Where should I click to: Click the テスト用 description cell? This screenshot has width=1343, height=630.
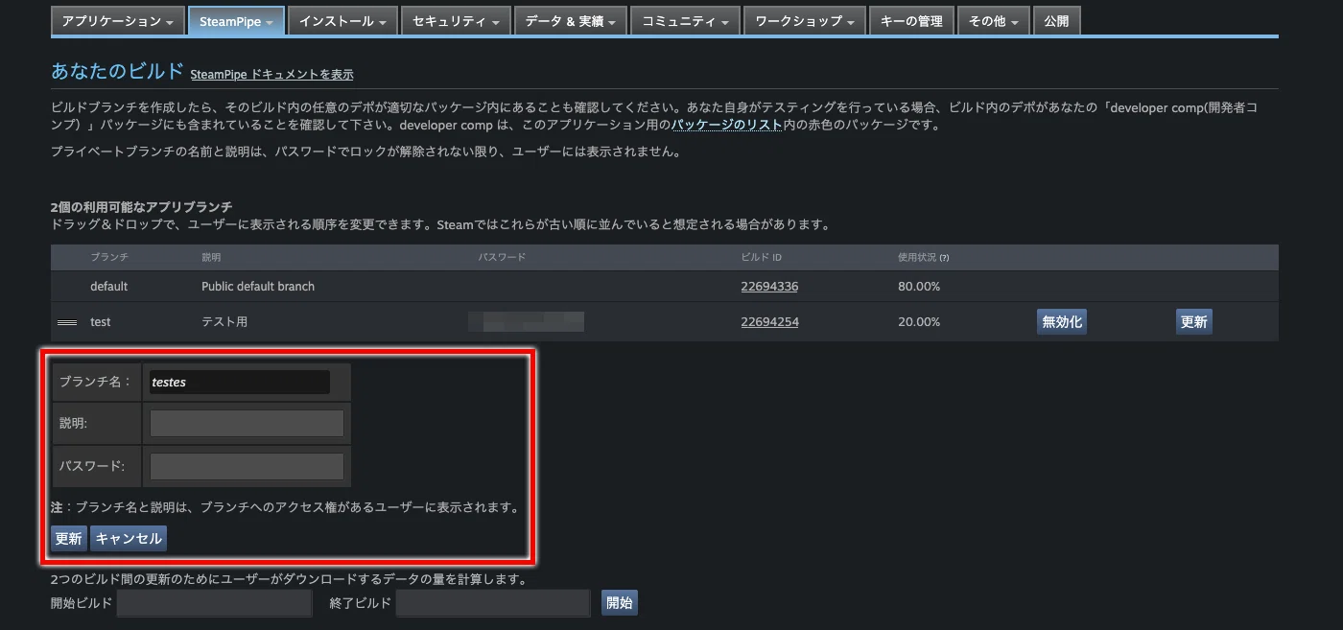coord(224,322)
